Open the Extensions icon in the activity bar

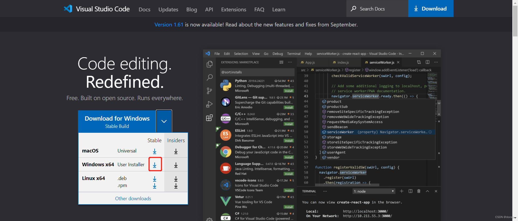pos(209,118)
